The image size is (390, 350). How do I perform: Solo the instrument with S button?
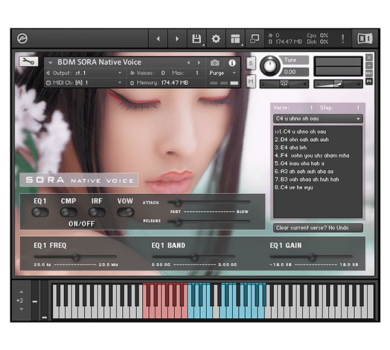coord(251,63)
